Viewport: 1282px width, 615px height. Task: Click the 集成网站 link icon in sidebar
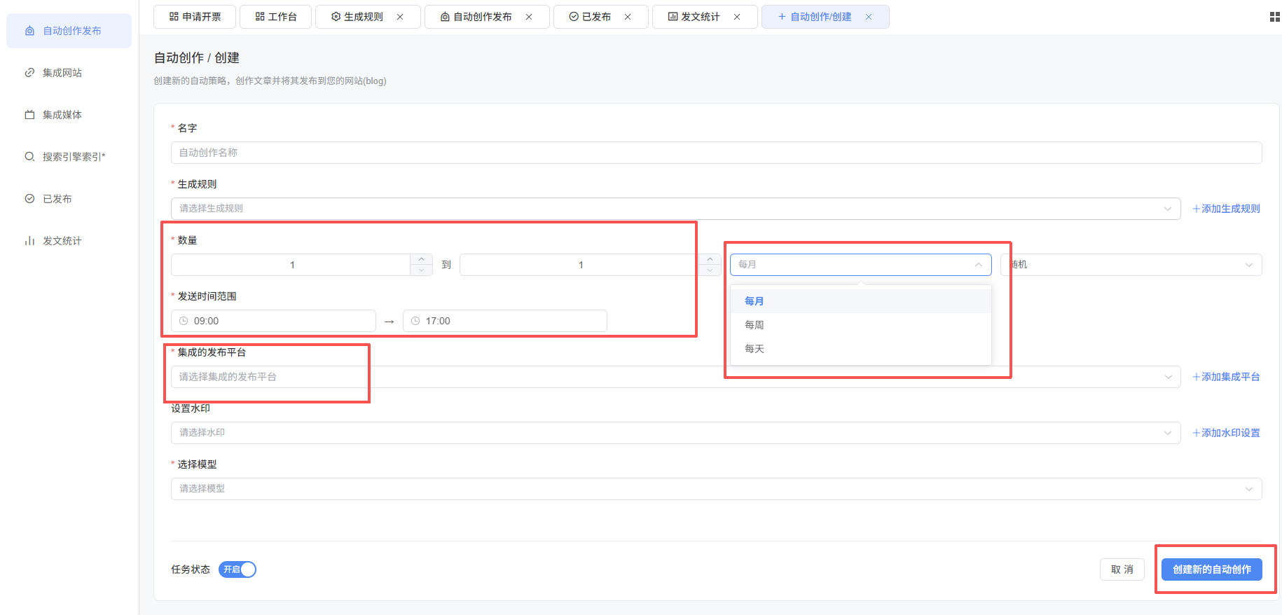(29, 73)
